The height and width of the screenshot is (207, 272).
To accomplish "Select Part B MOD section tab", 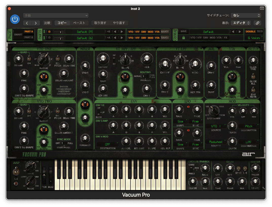I will point(150,38).
